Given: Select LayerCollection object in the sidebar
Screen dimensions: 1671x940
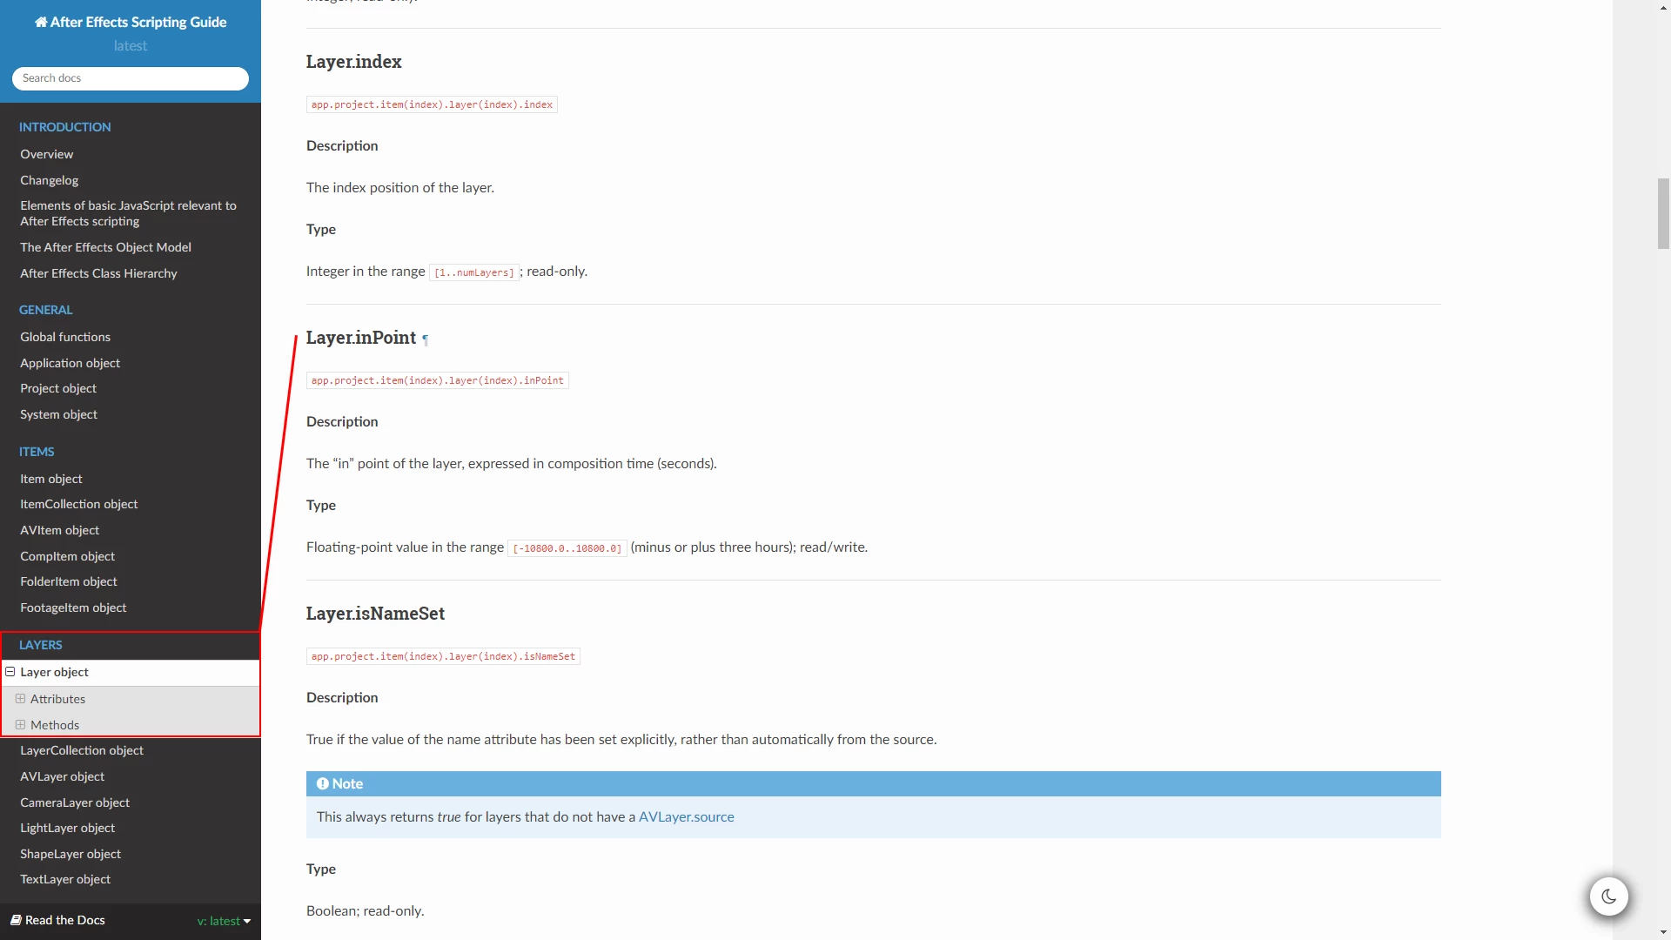Looking at the screenshot, I should (x=82, y=750).
